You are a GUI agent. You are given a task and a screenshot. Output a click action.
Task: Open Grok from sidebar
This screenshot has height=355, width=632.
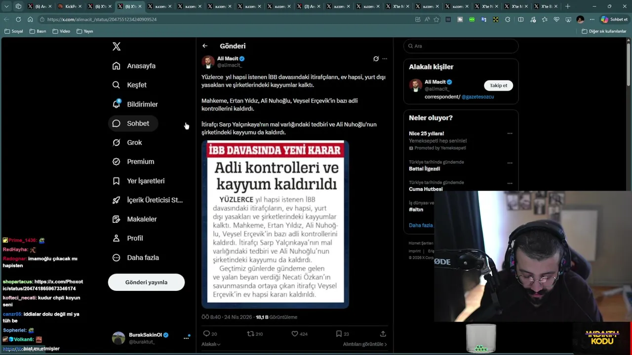[x=127, y=142]
